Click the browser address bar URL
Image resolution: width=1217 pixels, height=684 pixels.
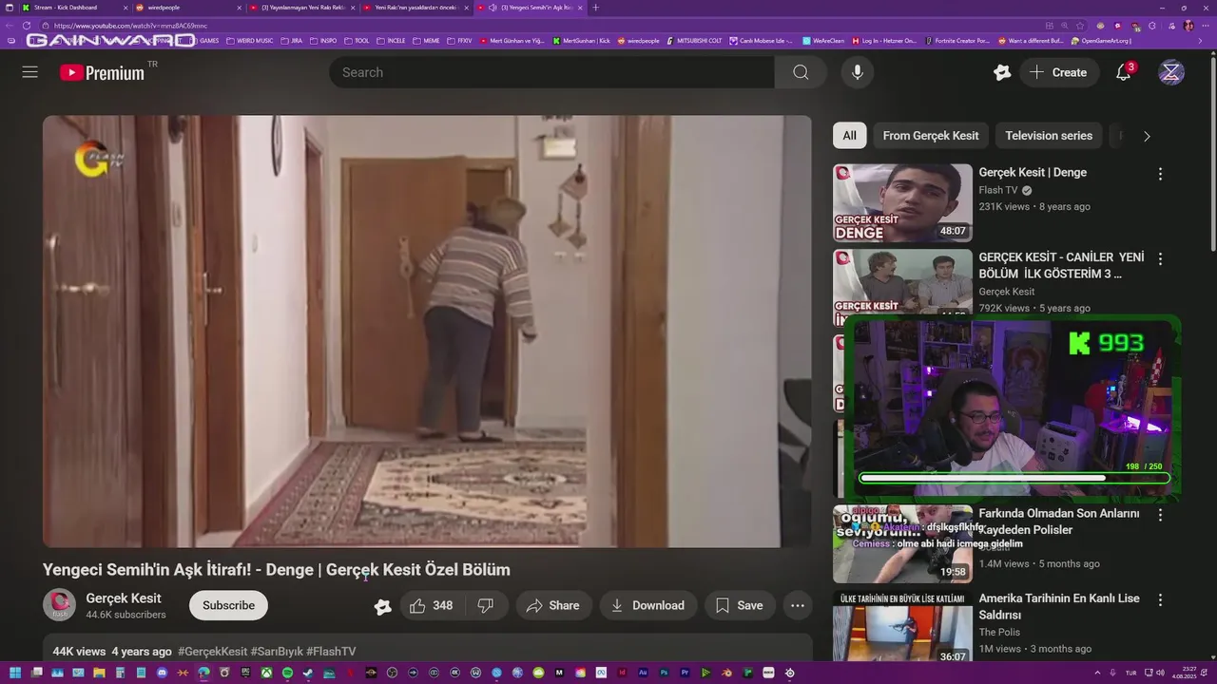point(130,26)
